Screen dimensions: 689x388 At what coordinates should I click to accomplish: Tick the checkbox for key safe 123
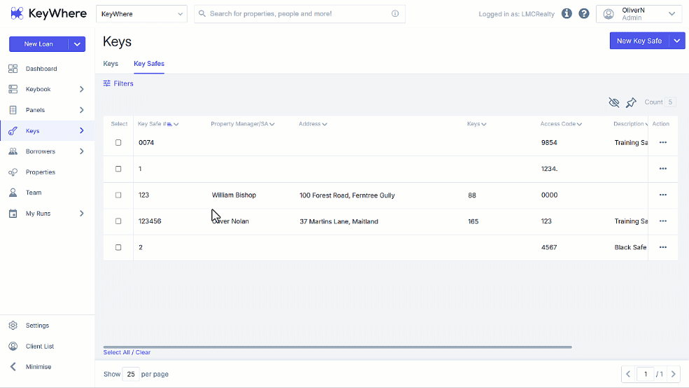pyautogui.click(x=118, y=195)
